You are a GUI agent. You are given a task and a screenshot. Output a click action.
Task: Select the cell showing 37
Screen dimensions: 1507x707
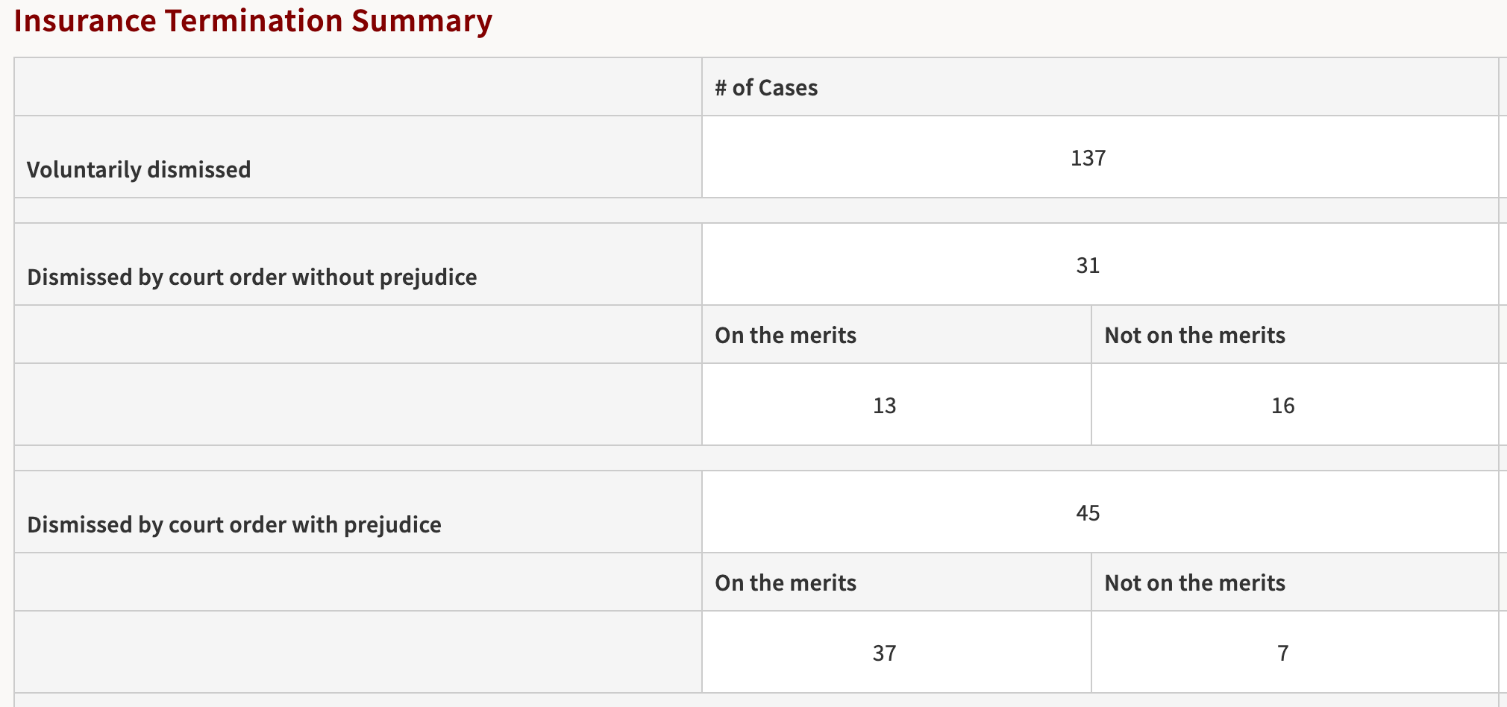tap(896, 652)
